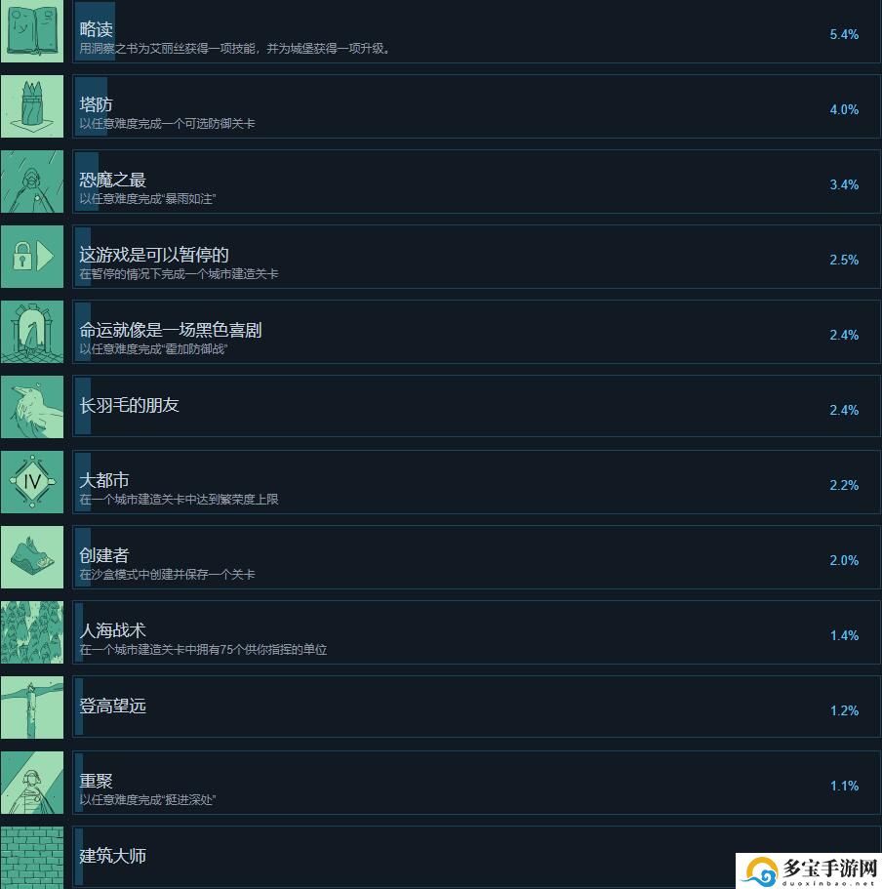Click the 多宝手游网 watermark logo

click(809, 870)
